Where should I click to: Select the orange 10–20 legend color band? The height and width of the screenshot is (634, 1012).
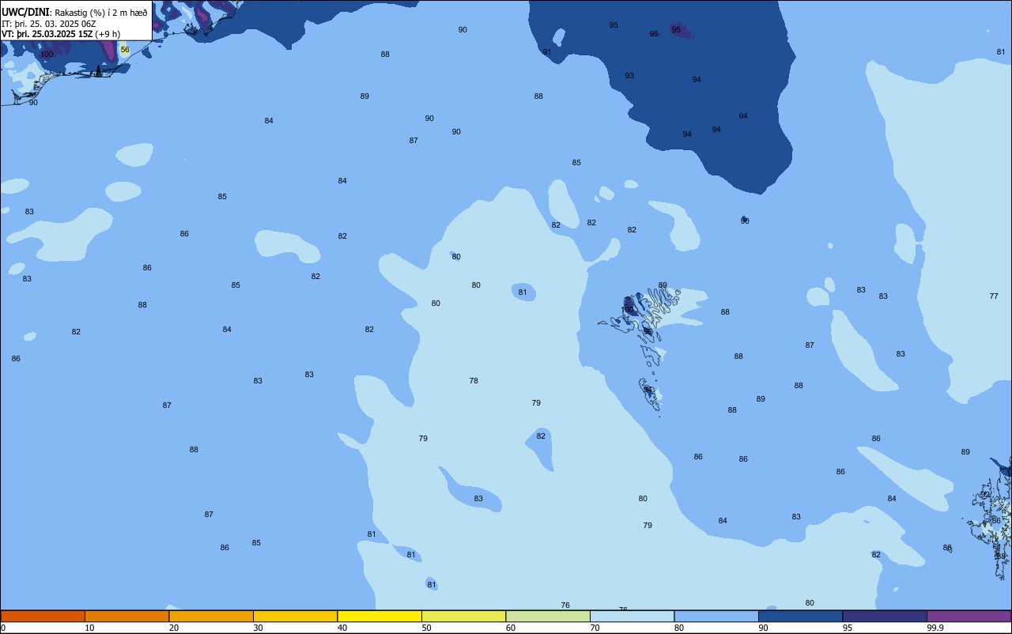click(x=126, y=616)
